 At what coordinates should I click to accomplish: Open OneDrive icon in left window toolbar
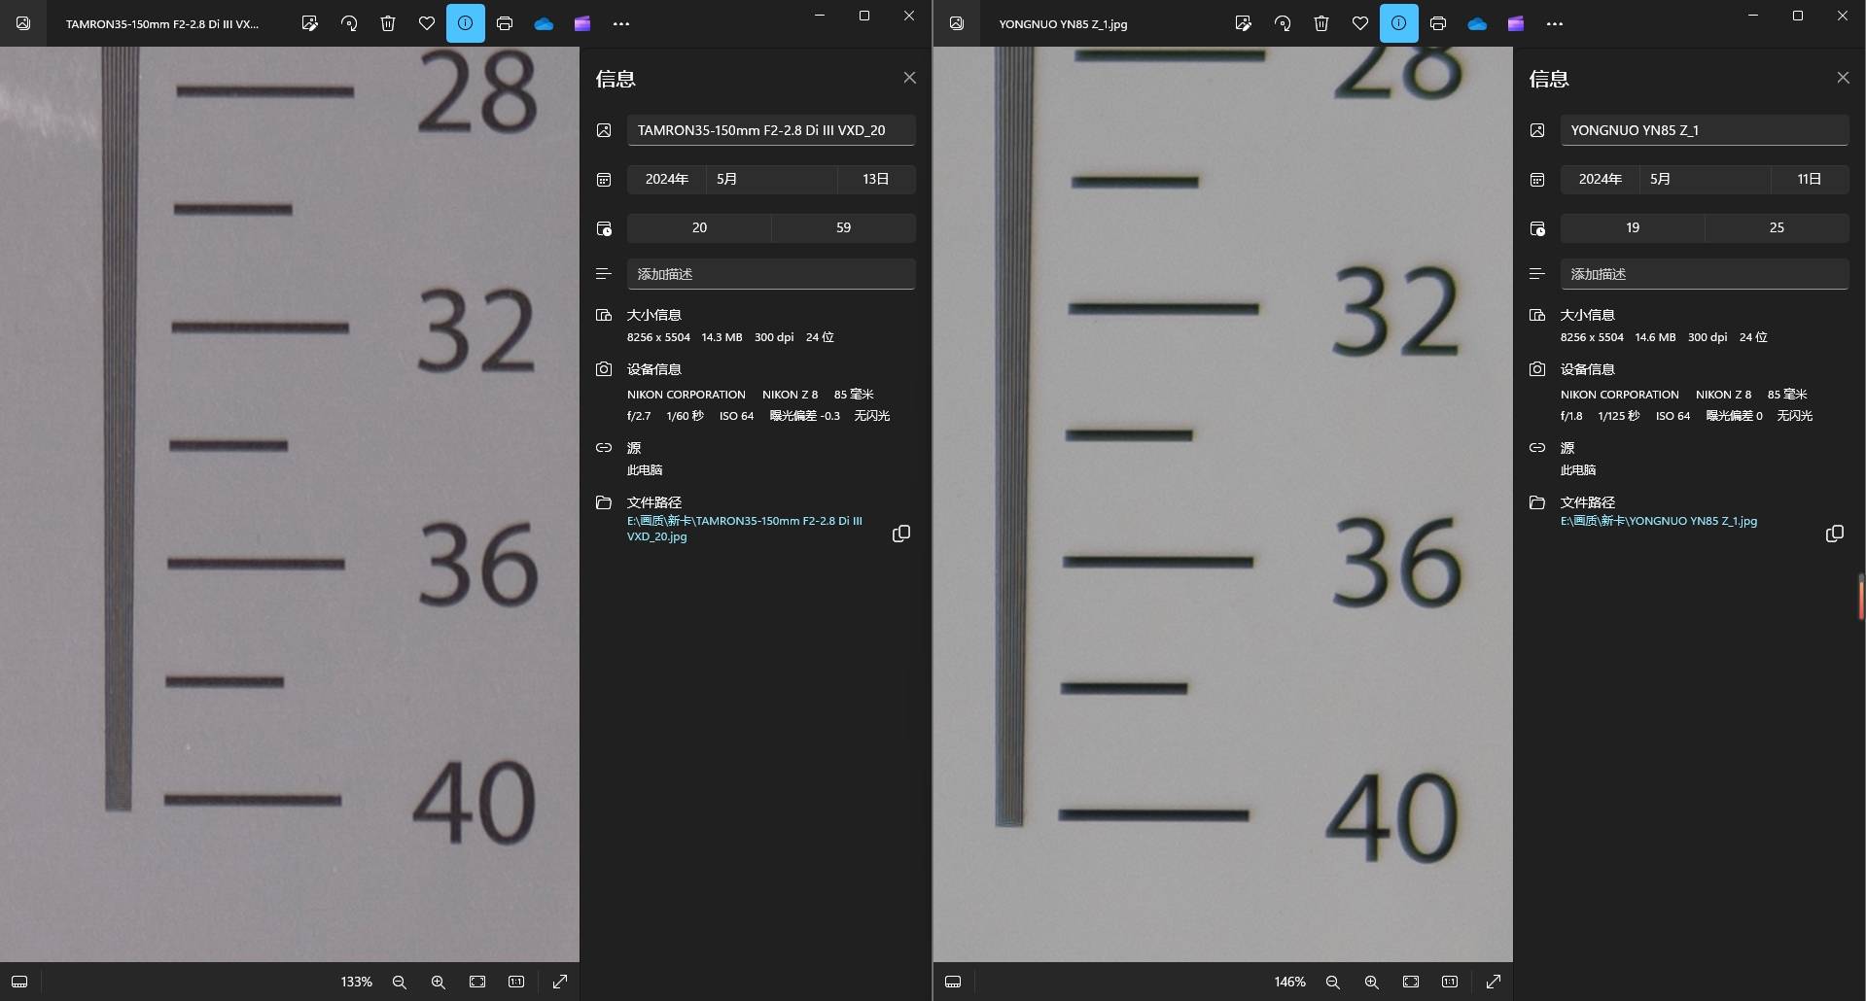(544, 23)
